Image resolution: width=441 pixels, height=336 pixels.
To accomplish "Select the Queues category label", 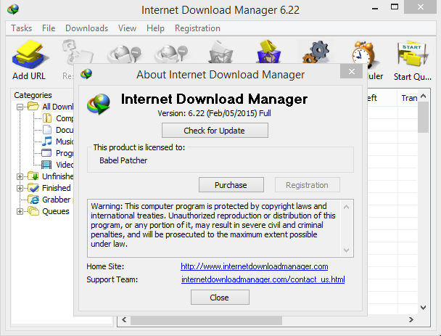I will (x=56, y=211).
